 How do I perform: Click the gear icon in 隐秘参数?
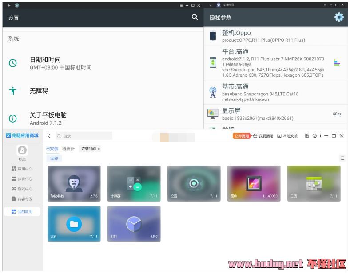[339, 17]
